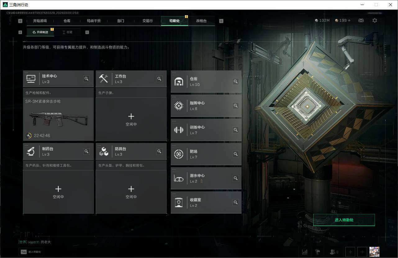Image resolution: width=398 pixels, height=258 pixels.
Task: Open the mail envelope icon
Action: (x=361, y=20)
